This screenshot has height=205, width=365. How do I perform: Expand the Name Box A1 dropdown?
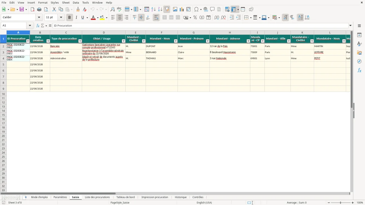point(30,26)
